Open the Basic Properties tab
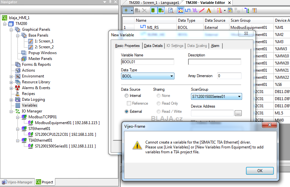 click(x=128, y=46)
